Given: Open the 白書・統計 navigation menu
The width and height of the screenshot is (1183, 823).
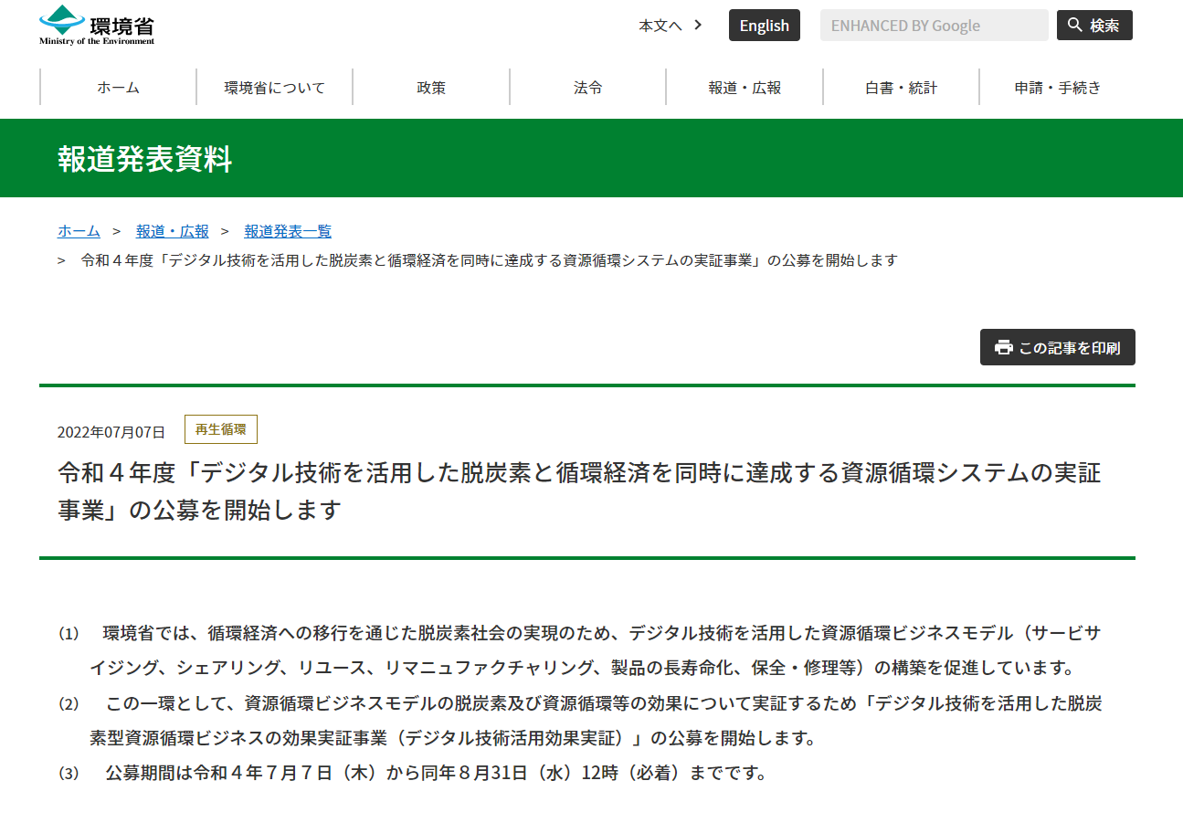Looking at the screenshot, I should click(x=900, y=87).
